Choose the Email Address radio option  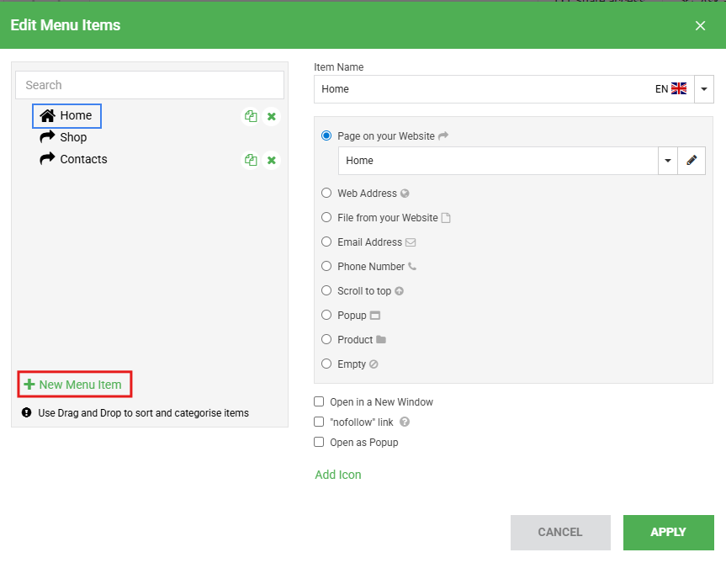pos(326,242)
